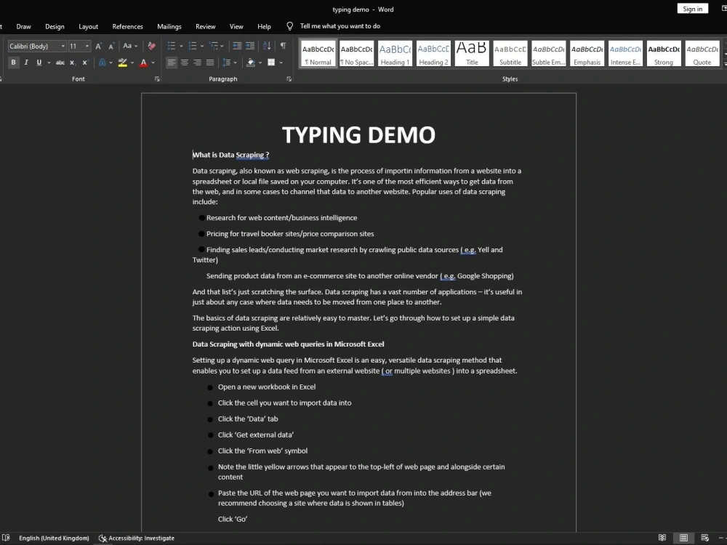Apply a multilevel list
Viewport: 727px width, 545px height.
coord(213,46)
